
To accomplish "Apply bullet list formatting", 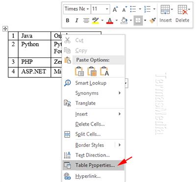I will [133, 9].
